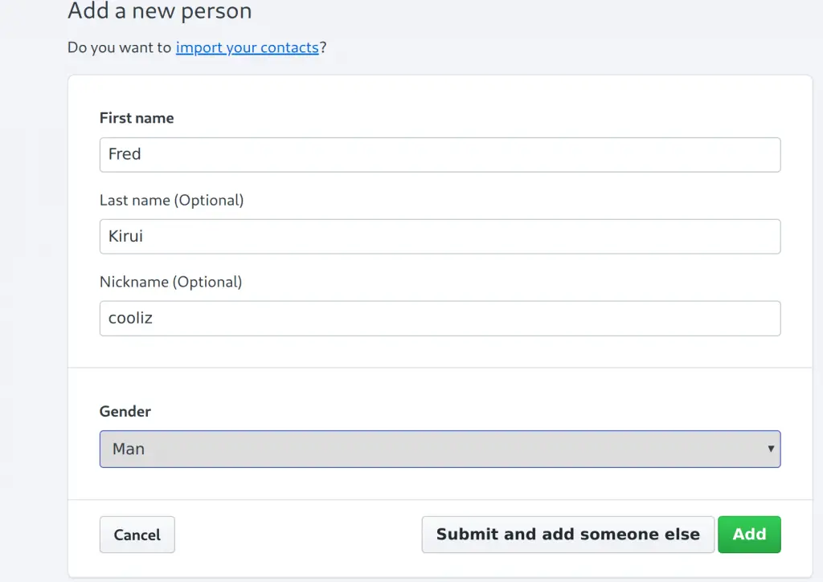Click the 'Gender' label
The width and height of the screenshot is (823, 582).
pyautogui.click(x=125, y=411)
